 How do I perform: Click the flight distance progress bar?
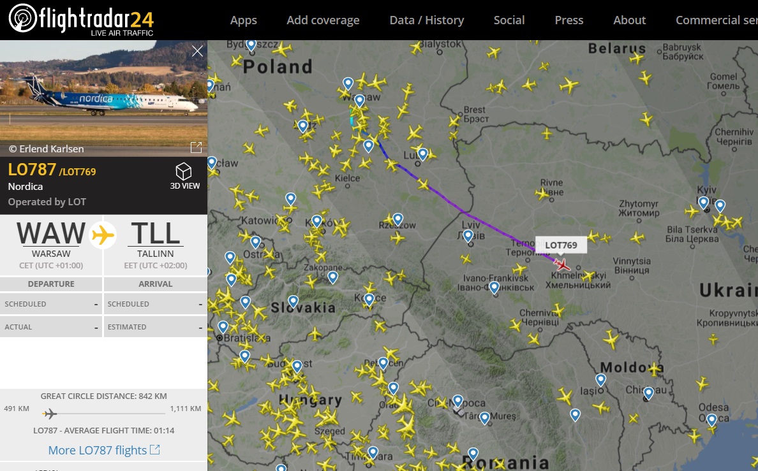point(103,414)
